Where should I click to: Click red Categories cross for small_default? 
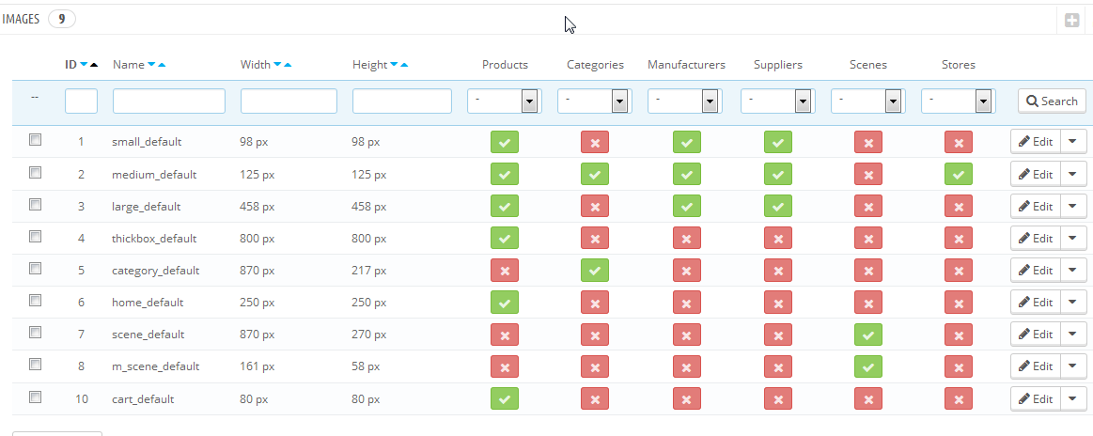[x=595, y=142]
